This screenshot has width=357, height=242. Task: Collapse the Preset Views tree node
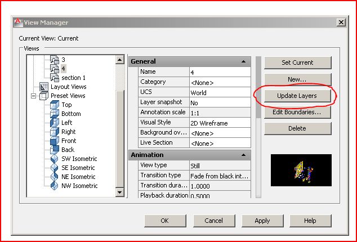coord(33,96)
